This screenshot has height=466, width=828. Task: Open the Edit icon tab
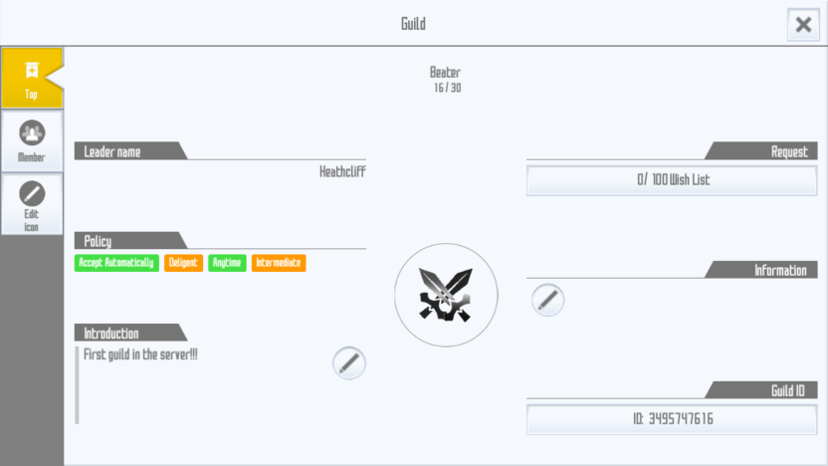(x=32, y=204)
